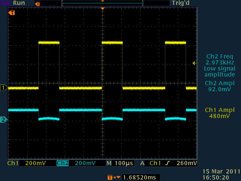Image resolution: width=241 pixels, height=181 pixels.
Task: Click the Channel 1 ground reference marker
Action: point(4,88)
